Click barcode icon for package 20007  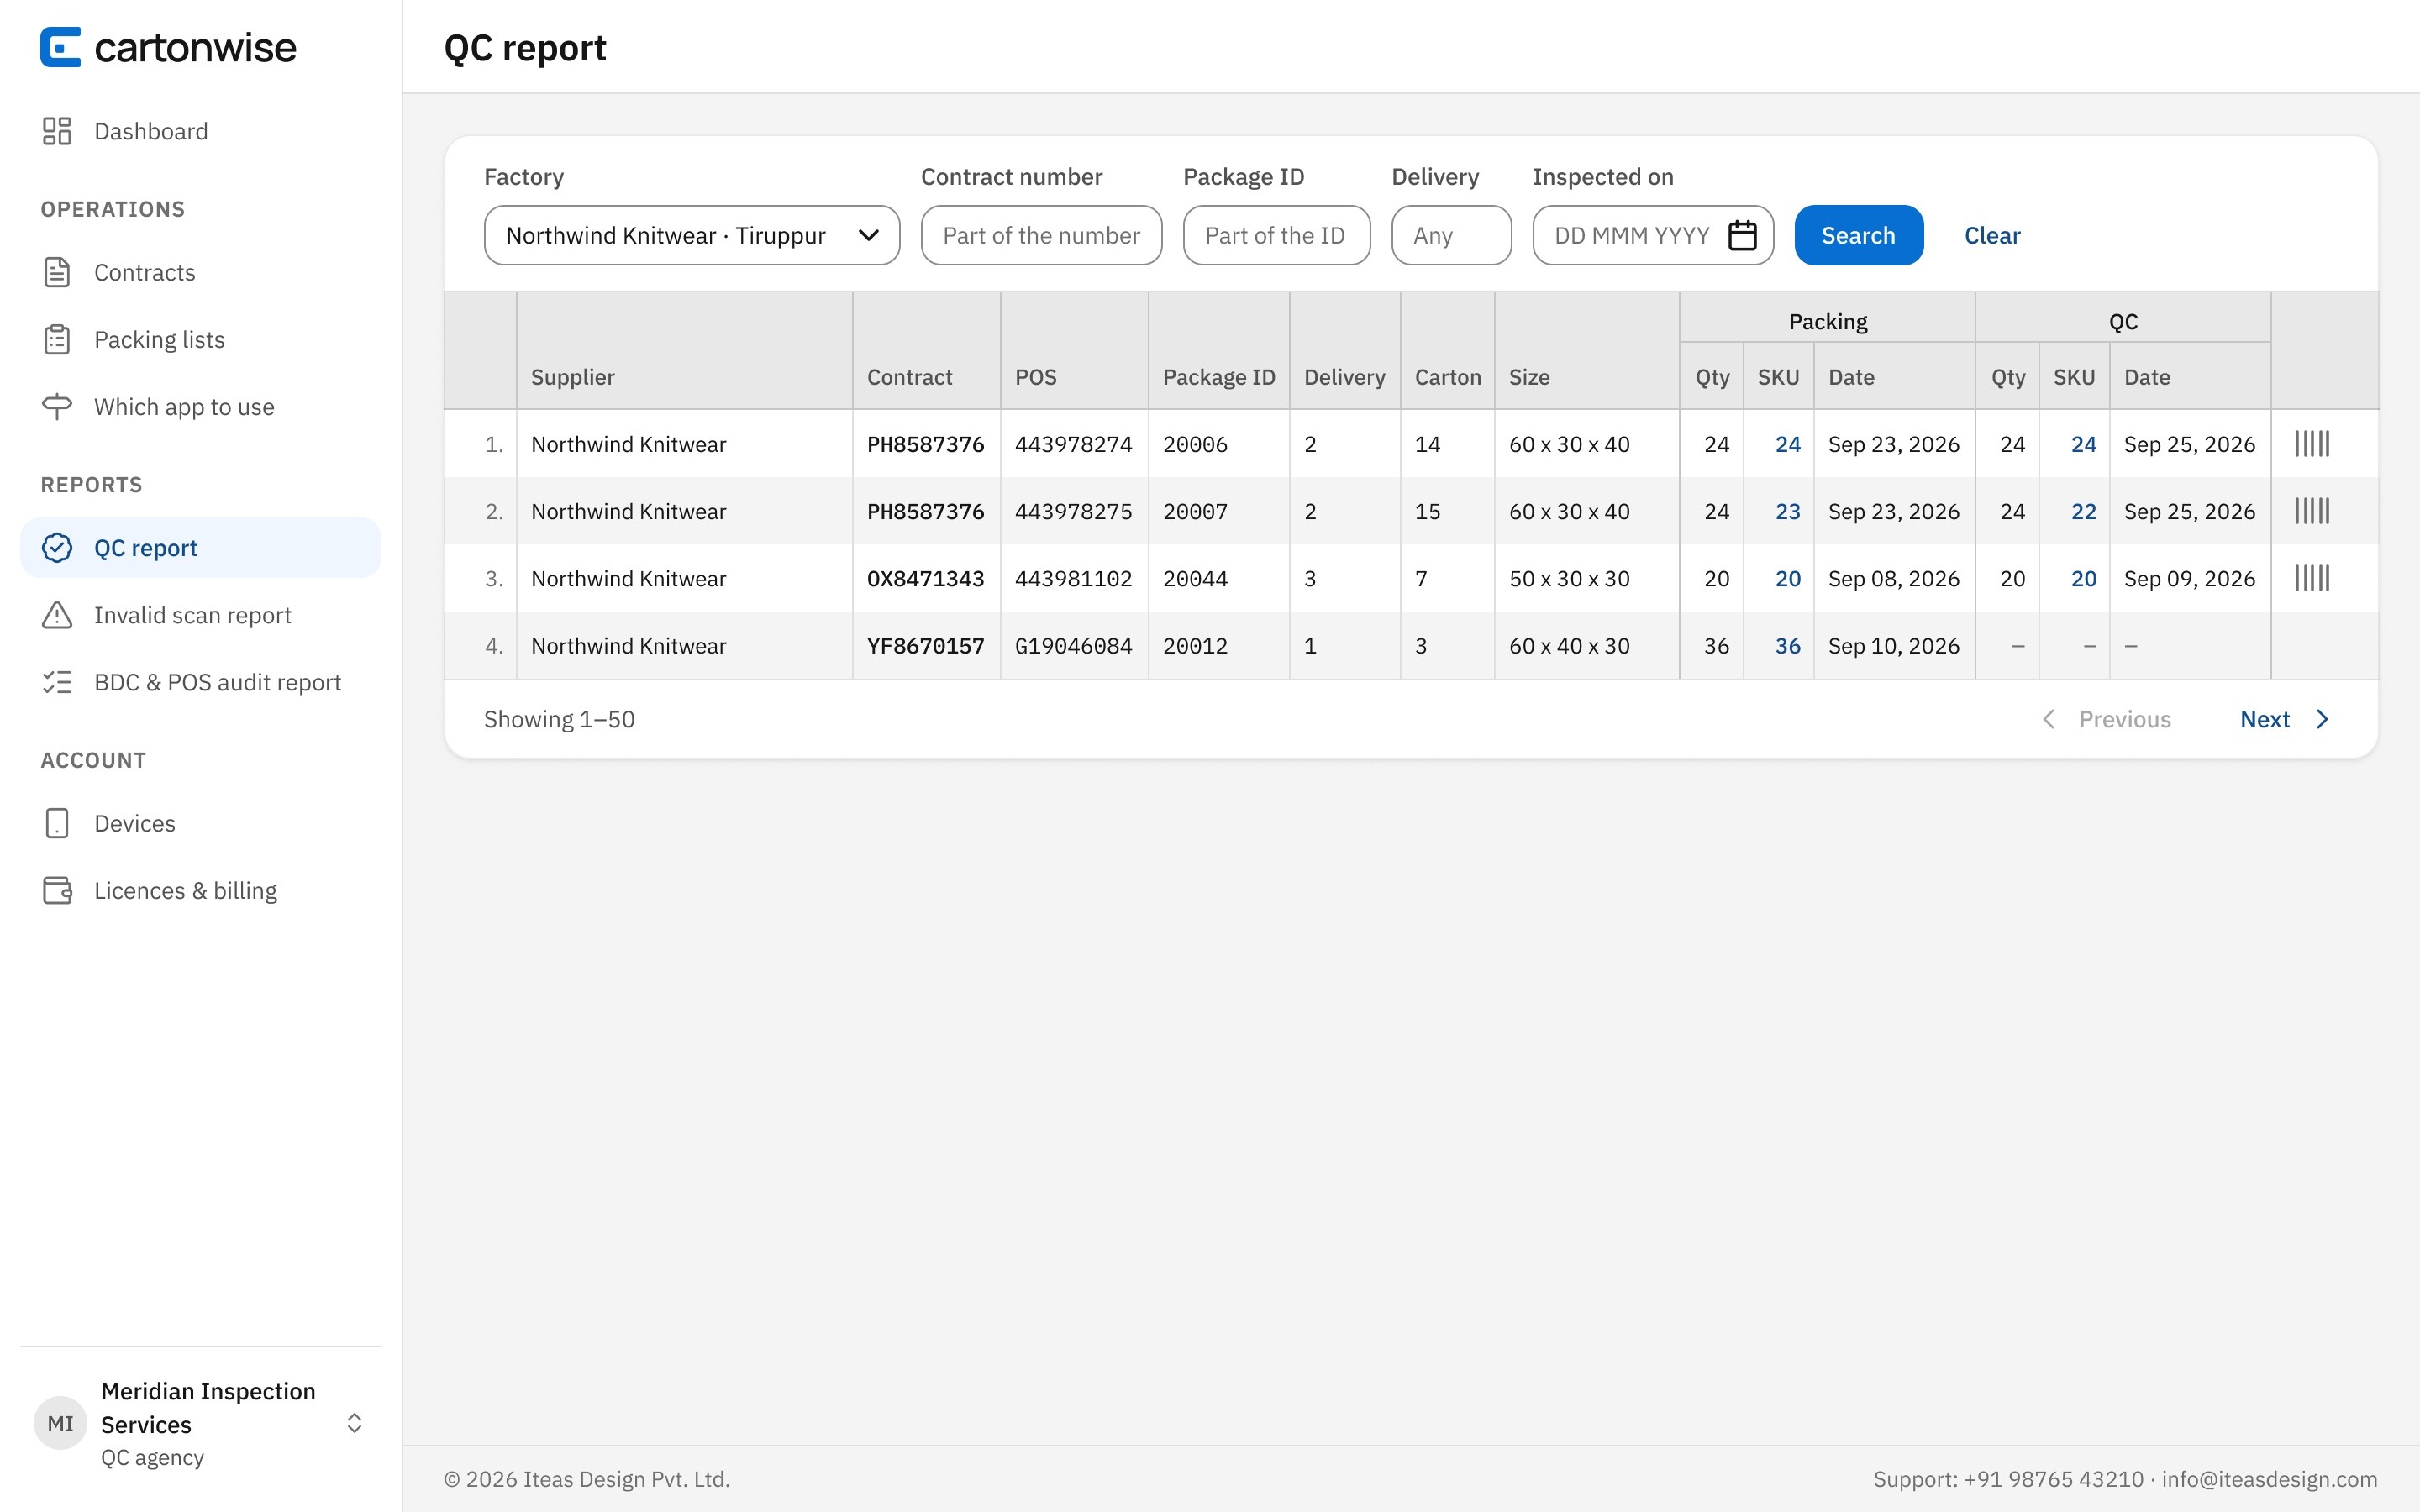[x=2312, y=510]
